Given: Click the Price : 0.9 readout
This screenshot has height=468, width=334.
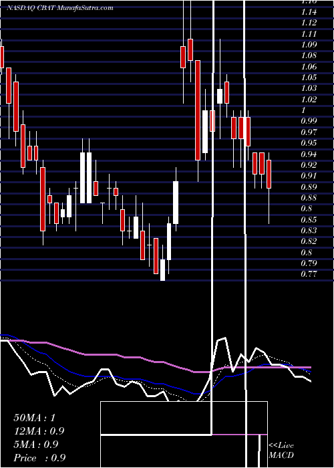Looking at the screenshot, I should point(39,458).
